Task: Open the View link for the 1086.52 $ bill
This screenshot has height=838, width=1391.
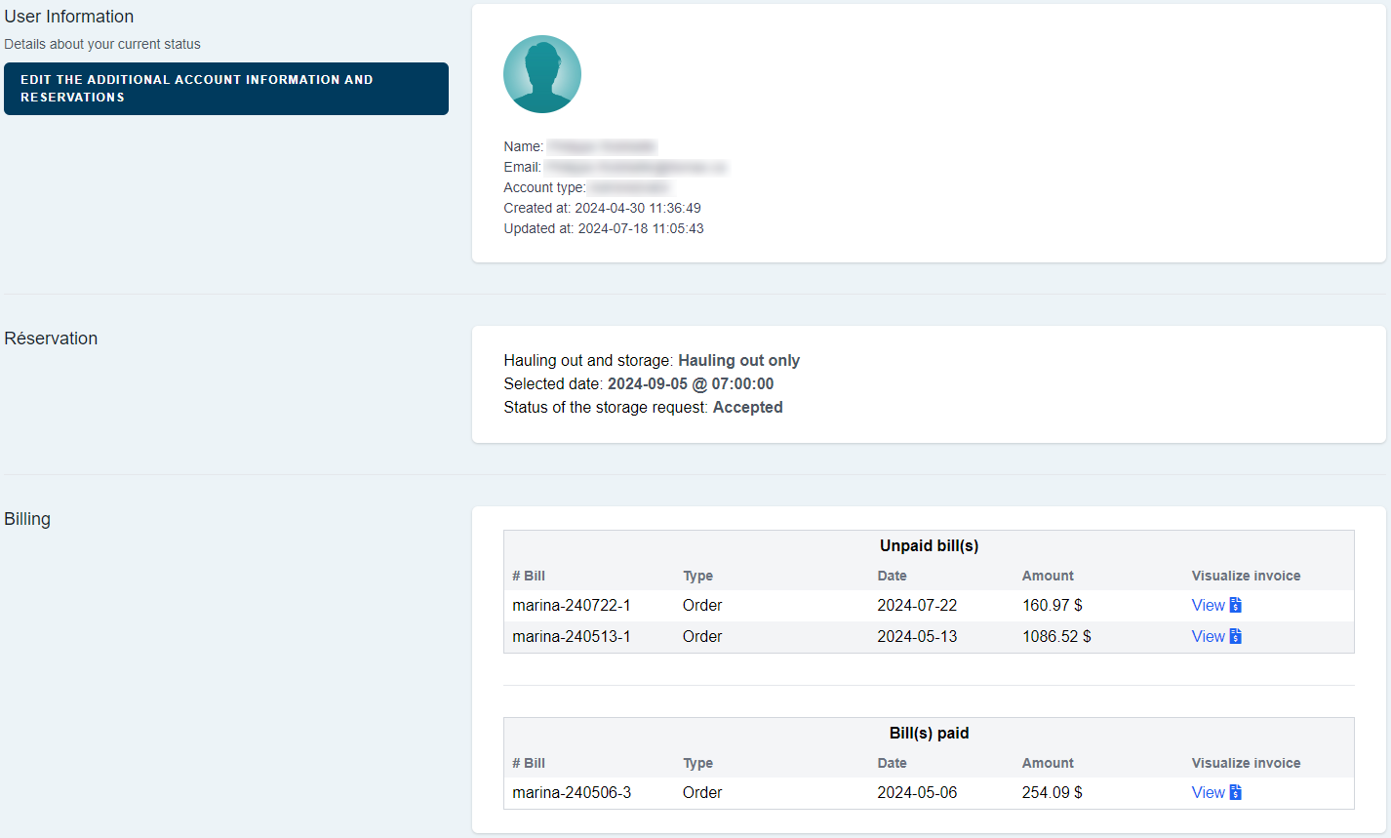Action: (1208, 636)
